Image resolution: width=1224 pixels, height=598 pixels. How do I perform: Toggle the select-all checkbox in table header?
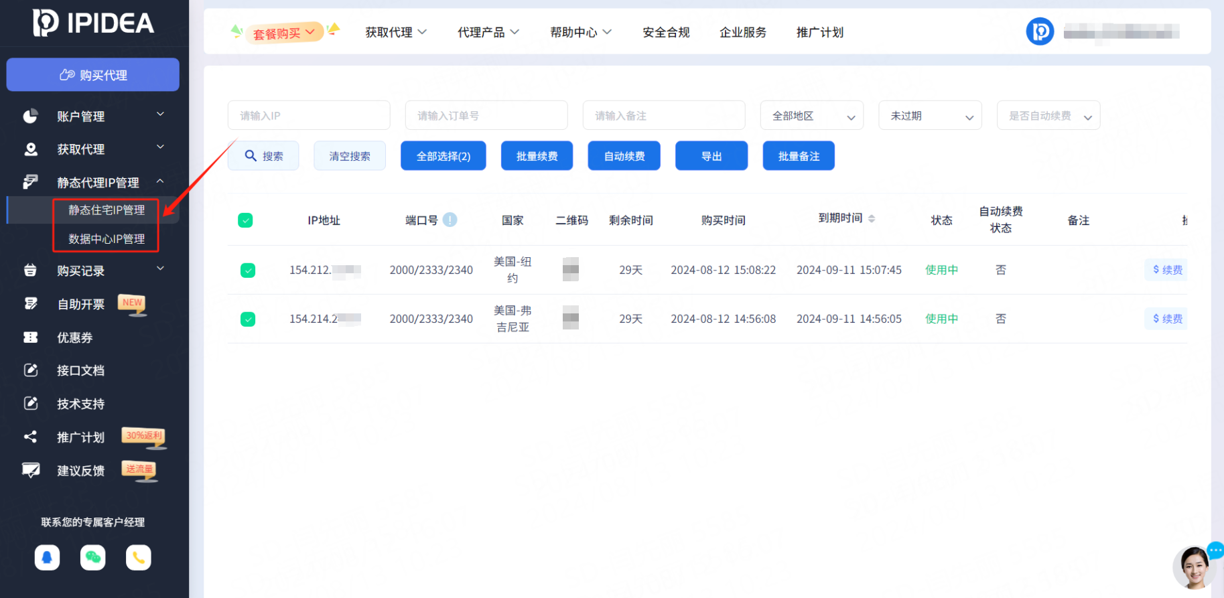pyautogui.click(x=245, y=220)
